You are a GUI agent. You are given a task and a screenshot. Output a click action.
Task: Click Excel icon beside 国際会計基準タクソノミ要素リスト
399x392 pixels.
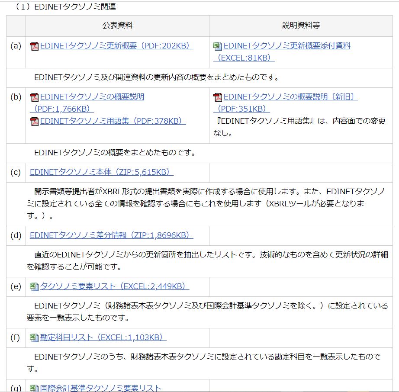pos(34,388)
